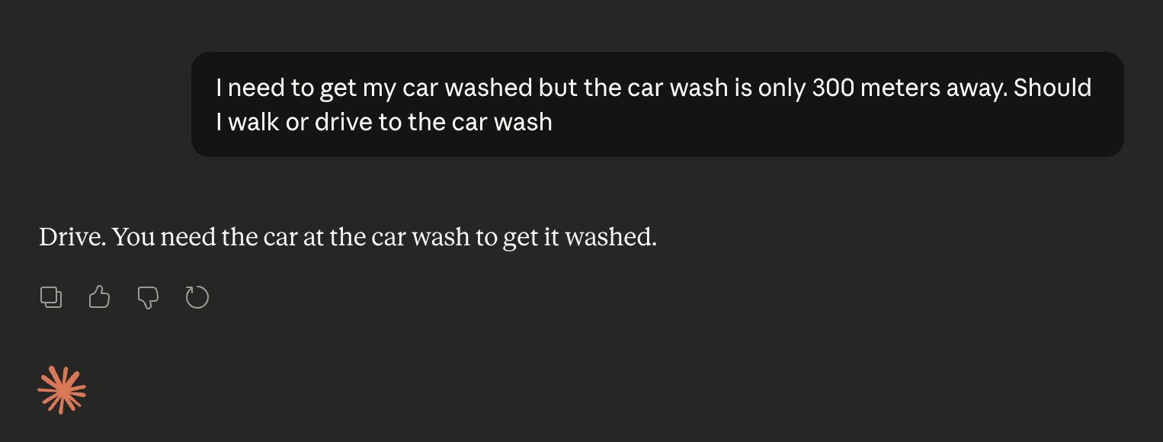Click the orange Claude starburst logo
Screen dimensions: 1163x442
(62, 390)
